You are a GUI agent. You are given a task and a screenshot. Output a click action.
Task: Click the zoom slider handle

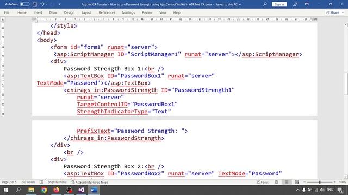coord(320,182)
